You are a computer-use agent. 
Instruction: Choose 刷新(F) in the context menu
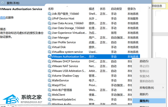144,94
